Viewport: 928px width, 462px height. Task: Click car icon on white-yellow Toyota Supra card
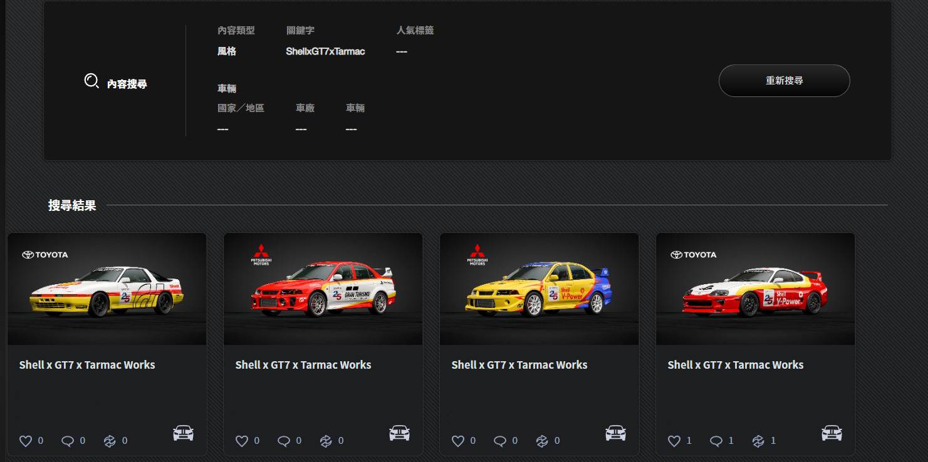click(x=183, y=433)
